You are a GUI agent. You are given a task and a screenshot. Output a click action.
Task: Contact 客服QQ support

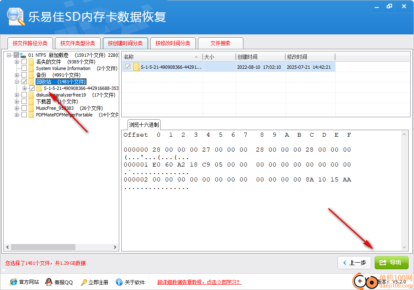click(x=64, y=282)
